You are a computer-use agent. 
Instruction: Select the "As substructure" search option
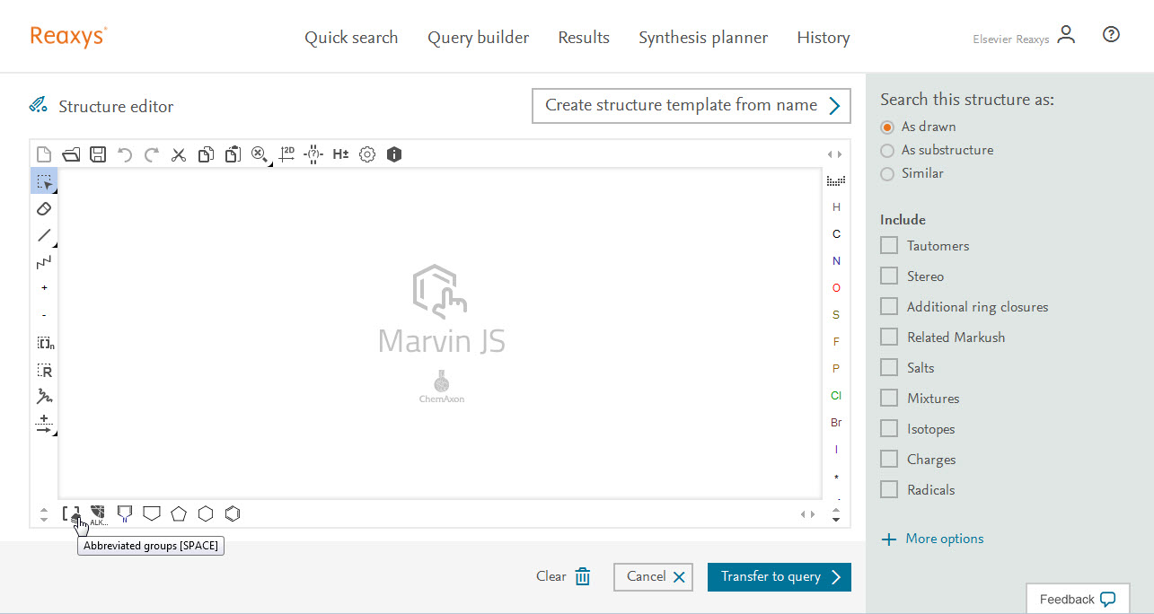(887, 150)
